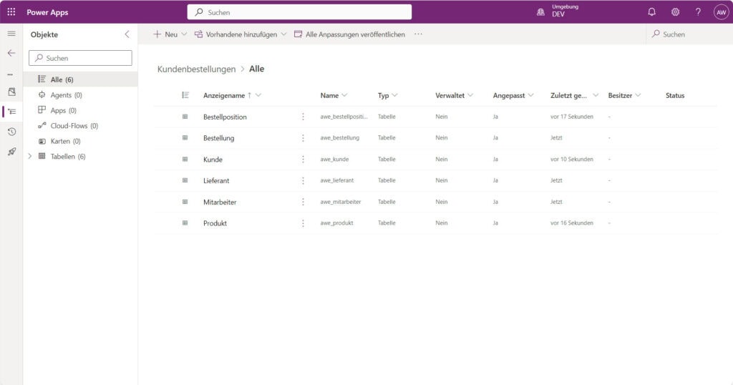Go back using the left arrow icon
733x385 pixels.
coord(11,53)
